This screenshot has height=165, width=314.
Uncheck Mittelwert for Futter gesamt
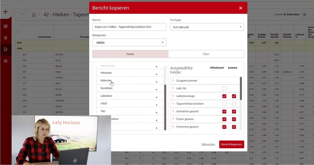(x=224, y=119)
